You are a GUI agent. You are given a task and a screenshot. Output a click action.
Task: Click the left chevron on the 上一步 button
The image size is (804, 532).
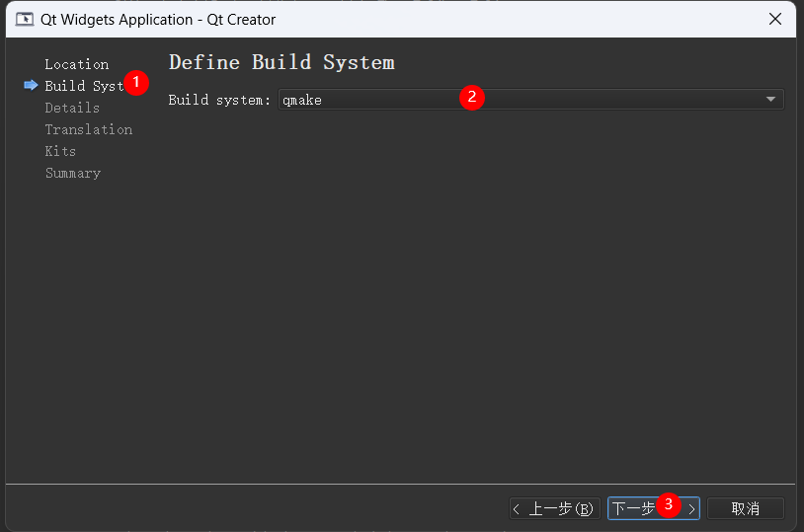[517, 509]
